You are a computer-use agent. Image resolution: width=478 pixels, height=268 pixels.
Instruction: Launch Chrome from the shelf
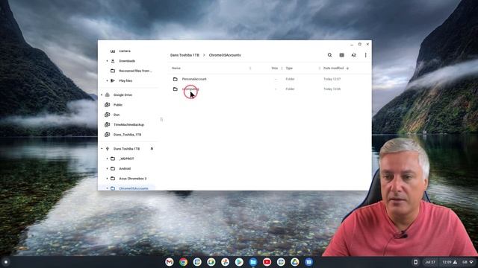183,262
